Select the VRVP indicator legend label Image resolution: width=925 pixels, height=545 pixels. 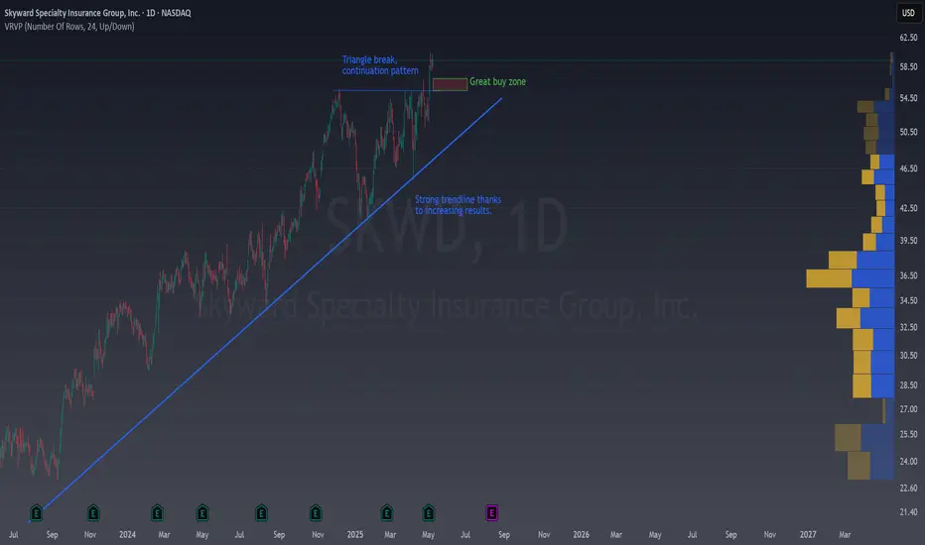coord(69,27)
